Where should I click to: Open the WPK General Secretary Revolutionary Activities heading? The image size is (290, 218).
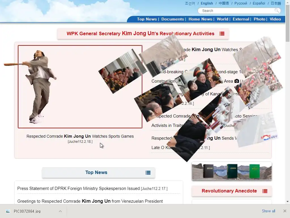140,33
